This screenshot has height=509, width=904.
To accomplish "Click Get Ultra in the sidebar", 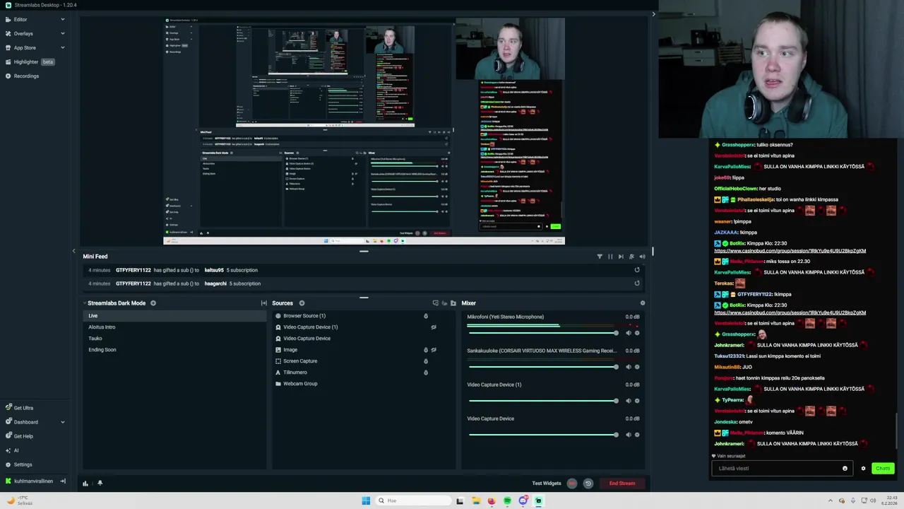I will (x=19, y=408).
